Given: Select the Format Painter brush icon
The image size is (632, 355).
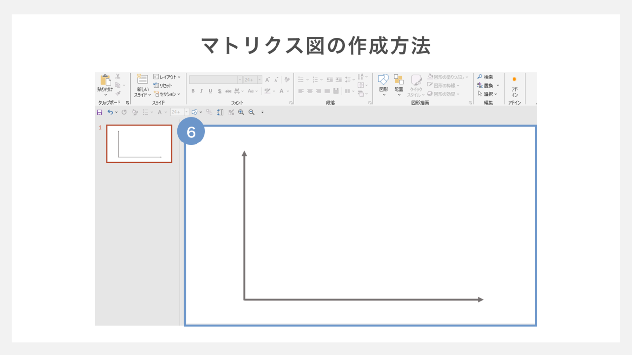Looking at the screenshot, I should (118, 93).
